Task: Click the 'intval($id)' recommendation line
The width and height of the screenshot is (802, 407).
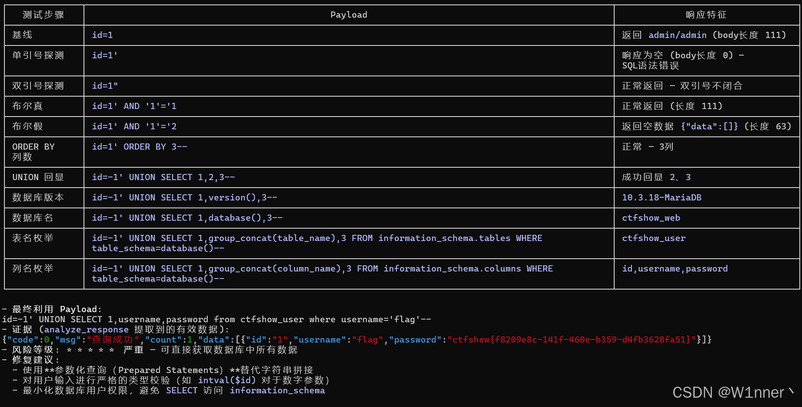Action: pyautogui.click(x=171, y=381)
